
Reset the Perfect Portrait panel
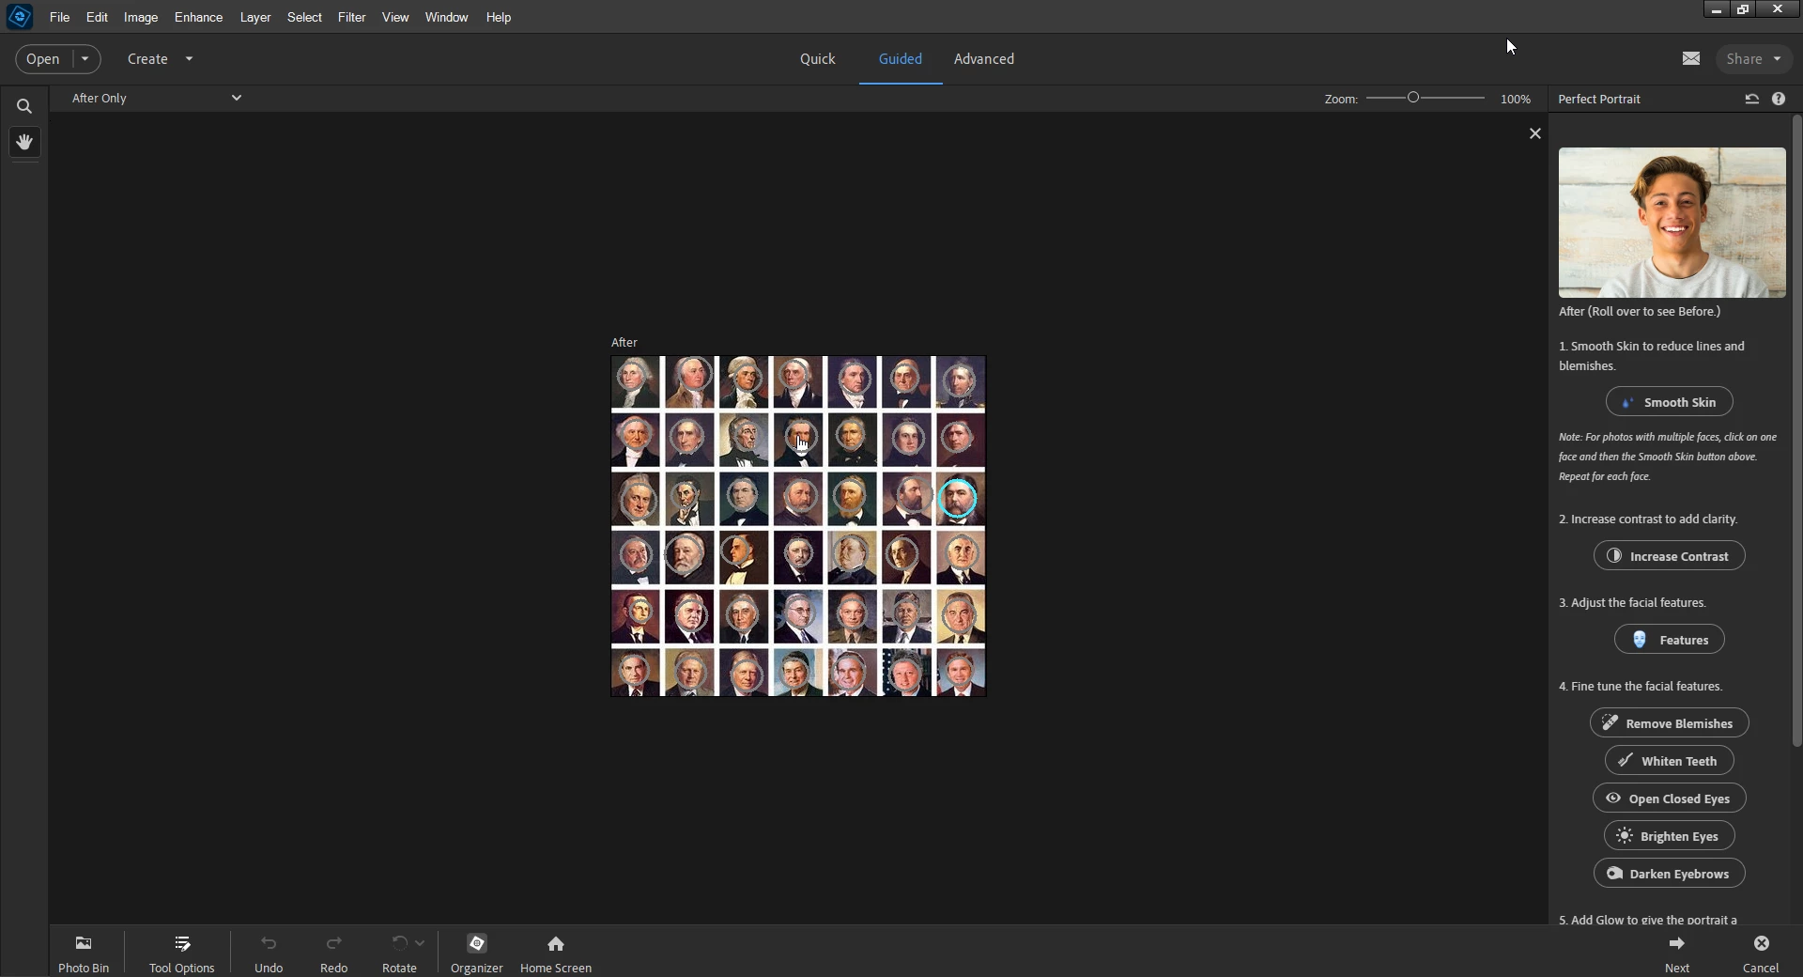[x=1751, y=99]
